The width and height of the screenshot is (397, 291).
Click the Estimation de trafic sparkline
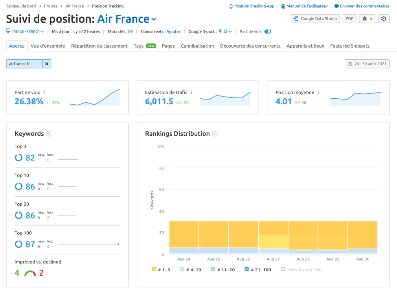click(225, 99)
